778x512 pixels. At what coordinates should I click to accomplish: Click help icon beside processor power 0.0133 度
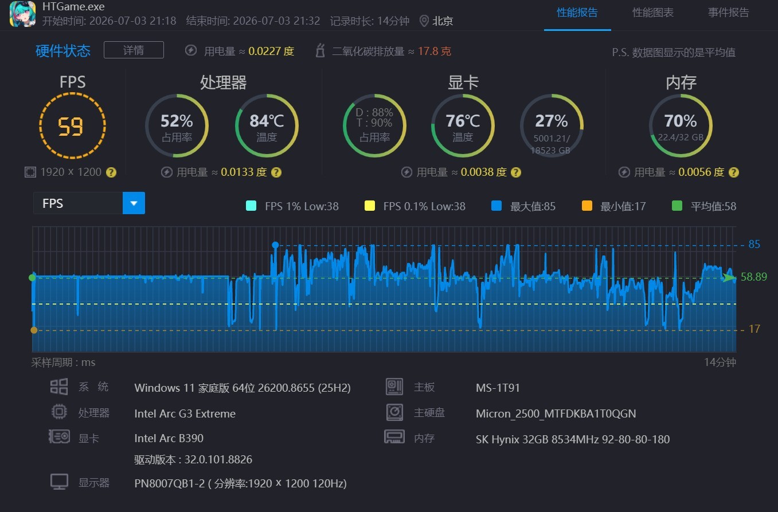[x=276, y=172]
